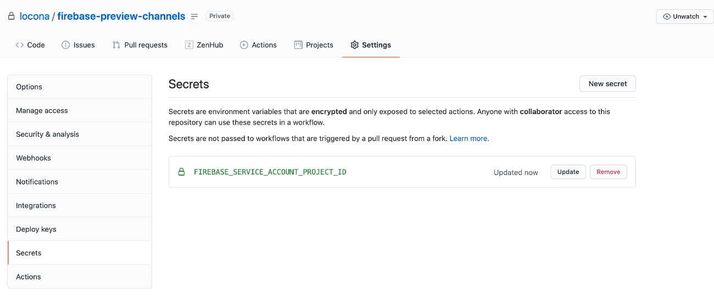714x303 pixels.
Task: Switch to the Pull requests tab
Action: click(140, 45)
